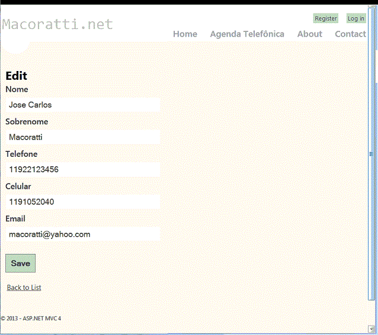This screenshot has width=378, height=335.
Task: Click the vertical scrollbar thumb
Action: click(x=371, y=154)
